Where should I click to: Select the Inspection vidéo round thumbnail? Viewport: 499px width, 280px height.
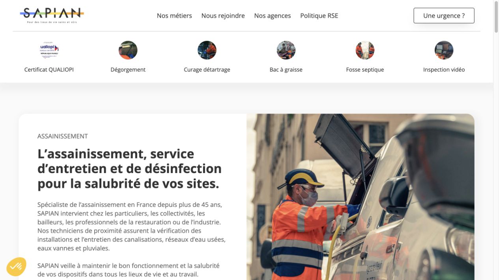(x=444, y=50)
